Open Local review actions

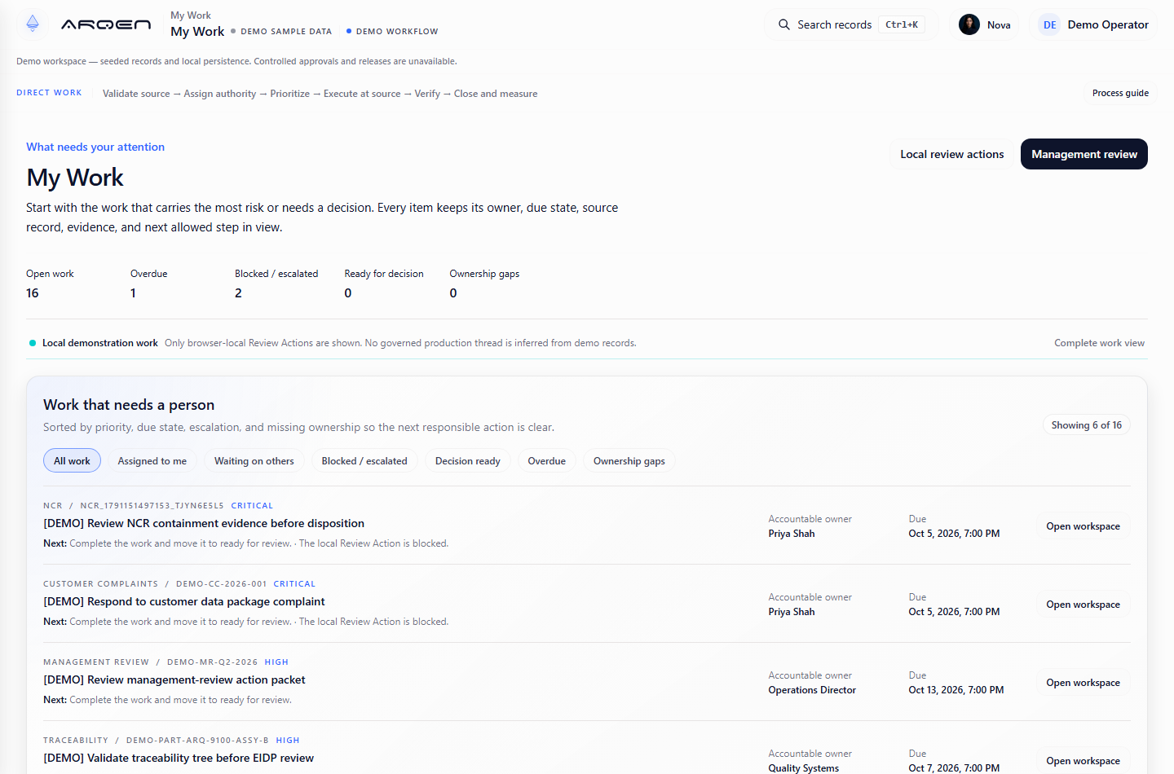tap(952, 154)
